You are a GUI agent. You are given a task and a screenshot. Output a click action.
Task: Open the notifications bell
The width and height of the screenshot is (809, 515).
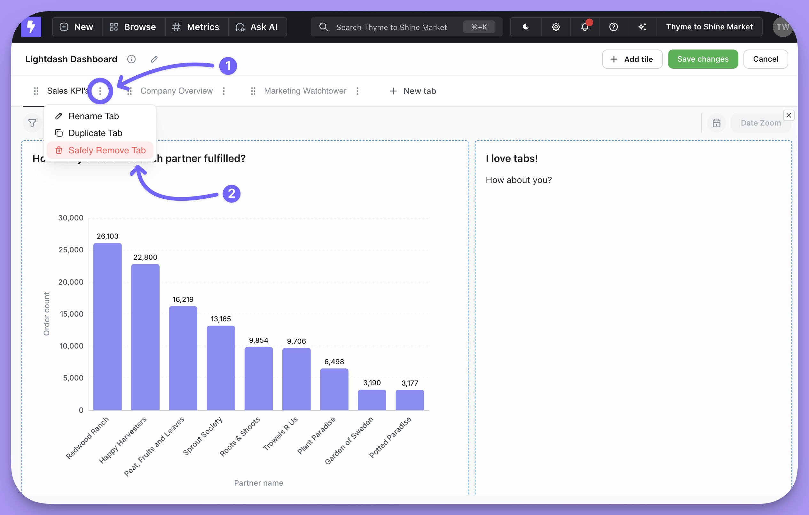[585, 27]
